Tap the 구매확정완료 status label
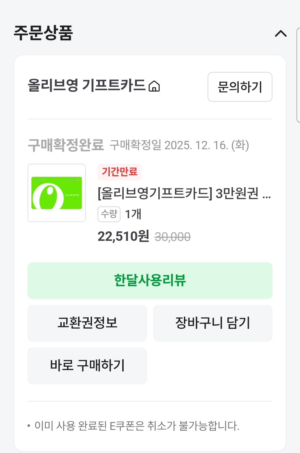 66,145
